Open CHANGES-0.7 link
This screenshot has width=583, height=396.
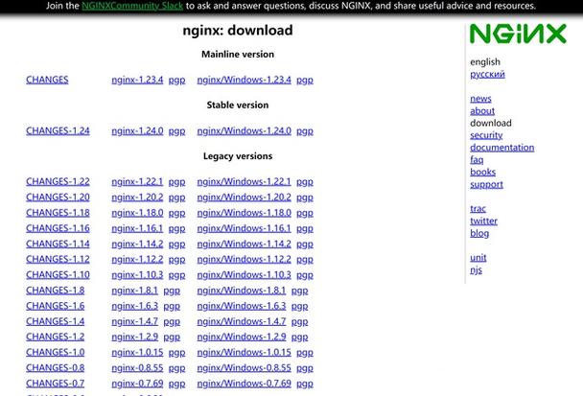click(x=55, y=384)
